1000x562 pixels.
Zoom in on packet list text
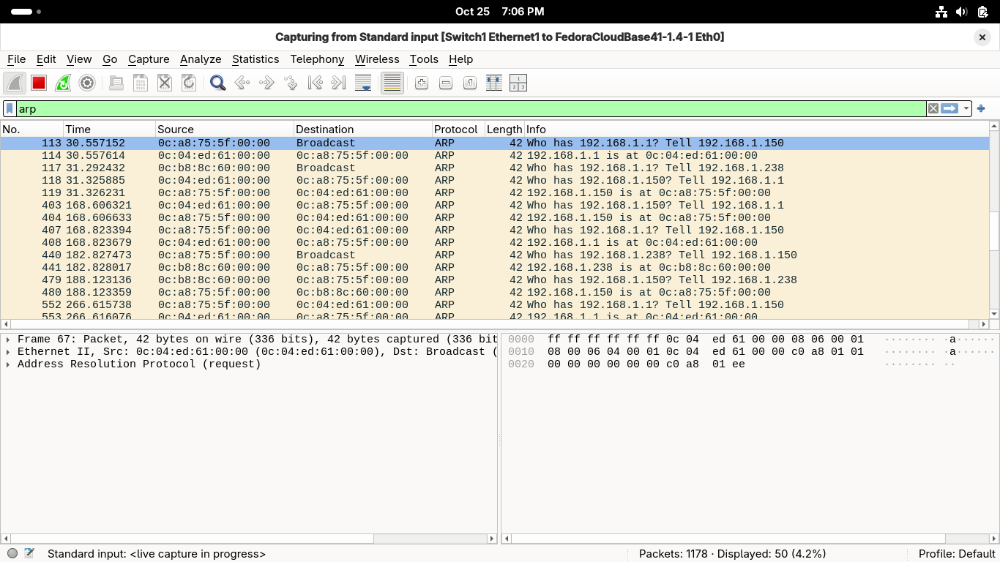[x=422, y=83]
